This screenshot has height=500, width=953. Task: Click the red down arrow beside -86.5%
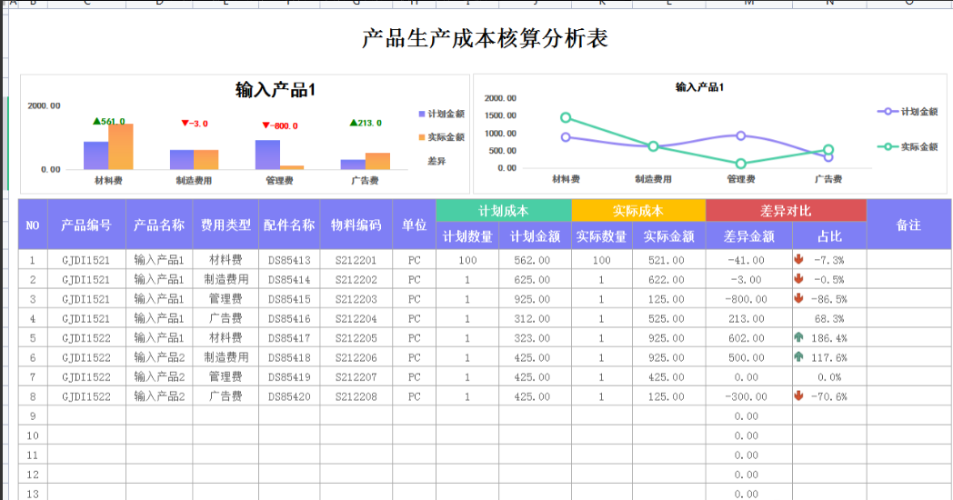[x=798, y=298]
